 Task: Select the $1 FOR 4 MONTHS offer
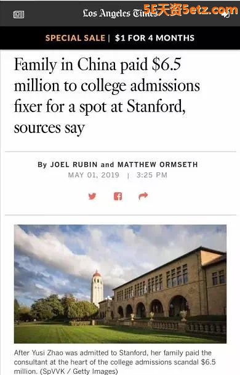pos(154,38)
